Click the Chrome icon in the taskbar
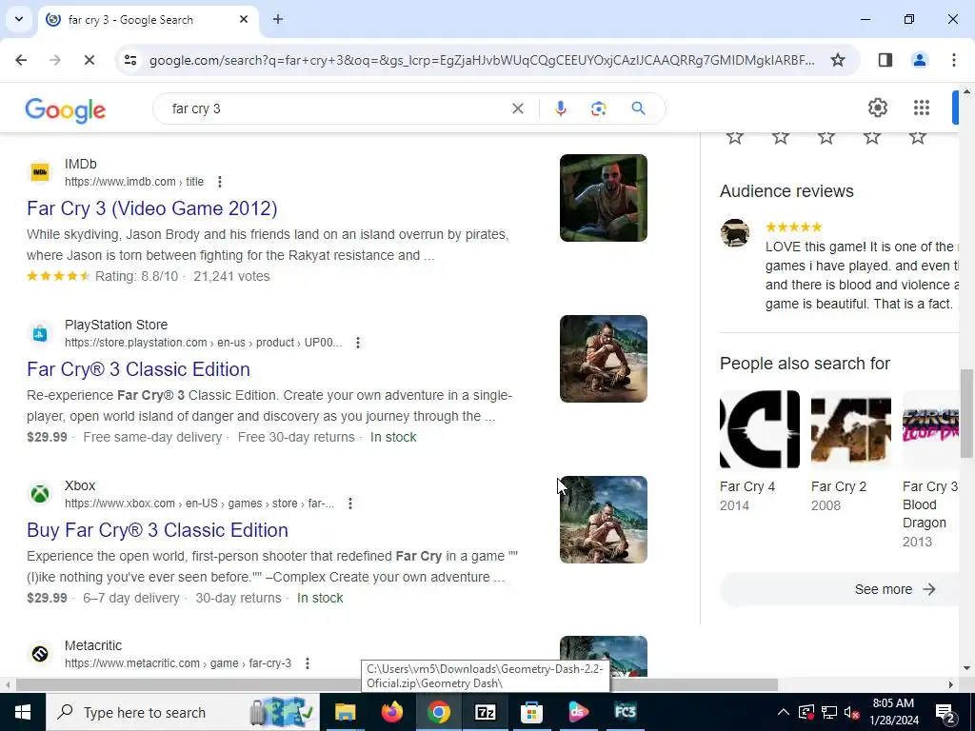This screenshot has width=975, height=731. pyautogui.click(x=438, y=712)
